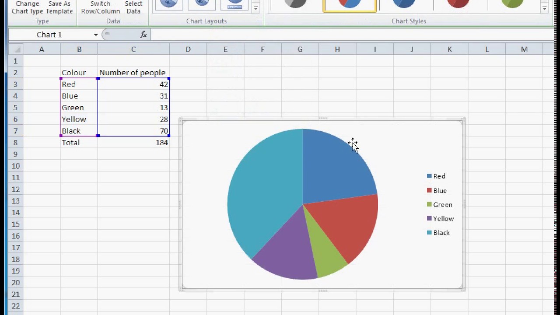Select the cell containing Green
Viewport: 560px width, 315px height.
coord(79,108)
